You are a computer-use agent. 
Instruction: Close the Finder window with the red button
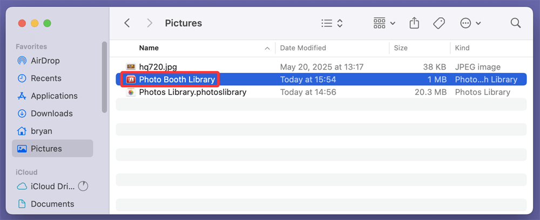pos(22,23)
